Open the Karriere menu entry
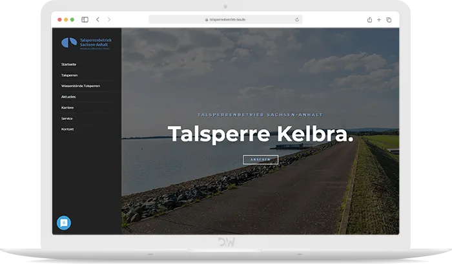The width and height of the screenshot is (452, 264). point(67,108)
